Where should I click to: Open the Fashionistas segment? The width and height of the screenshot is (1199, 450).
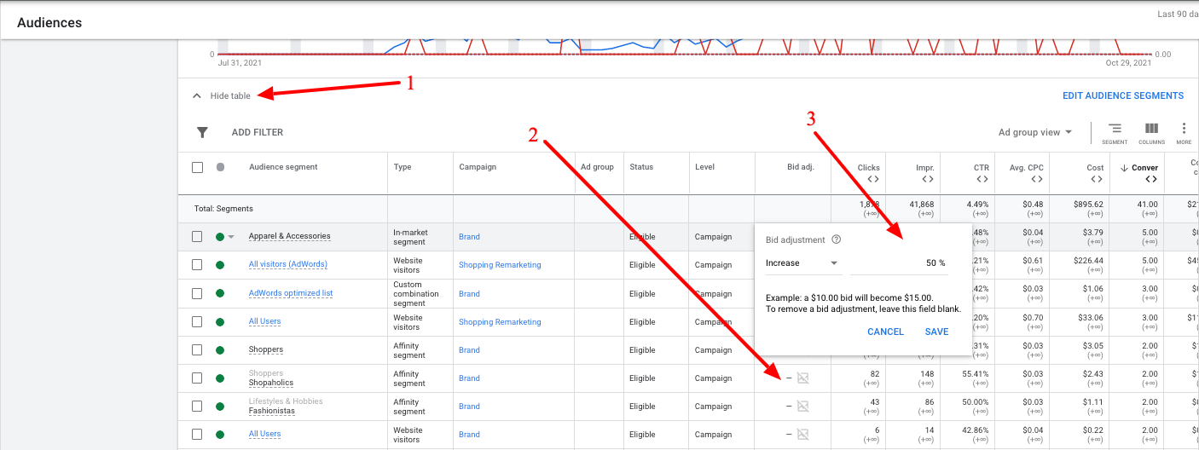click(272, 411)
